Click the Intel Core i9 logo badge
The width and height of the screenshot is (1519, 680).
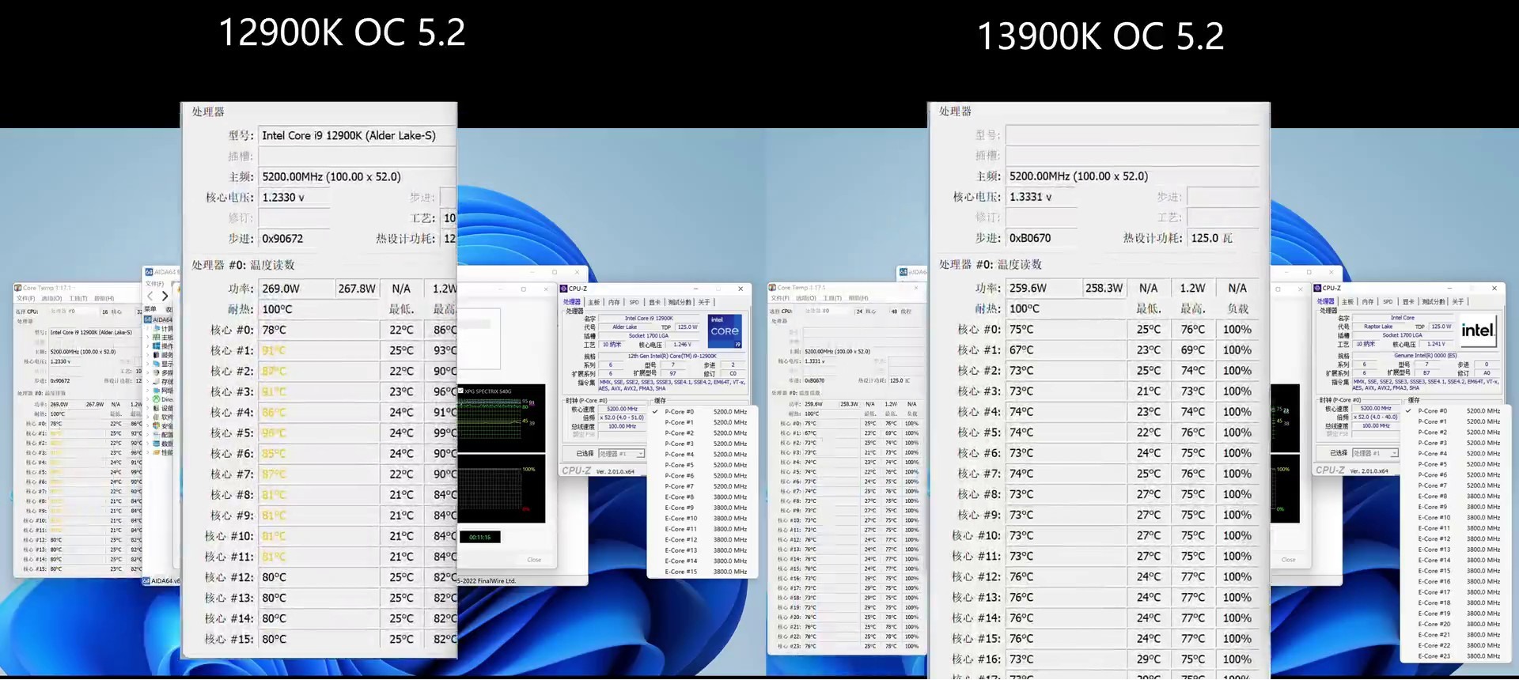(x=724, y=331)
